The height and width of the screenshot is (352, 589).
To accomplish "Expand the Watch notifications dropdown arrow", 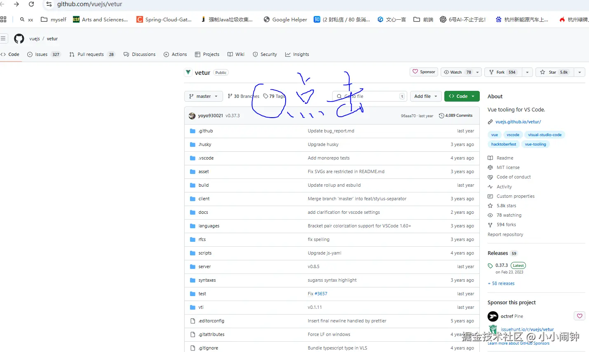I will tap(478, 72).
